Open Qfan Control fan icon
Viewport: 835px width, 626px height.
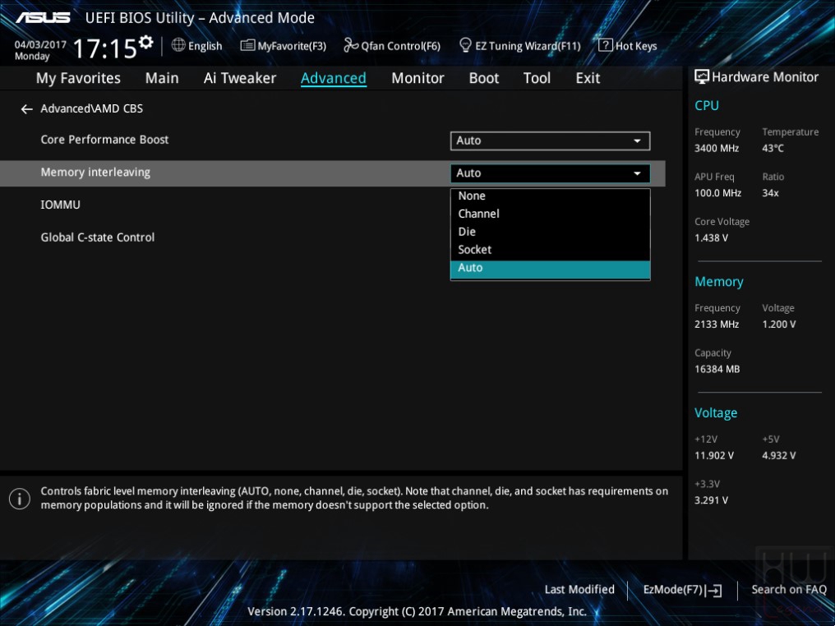[x=350, y=45]
